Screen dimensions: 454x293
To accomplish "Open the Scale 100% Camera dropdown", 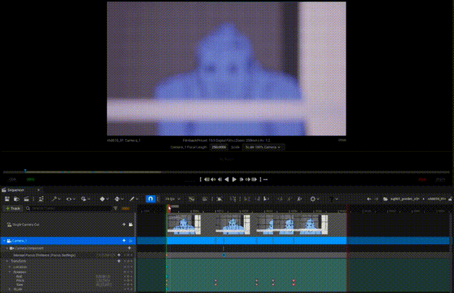I will [x=263, y=147].
